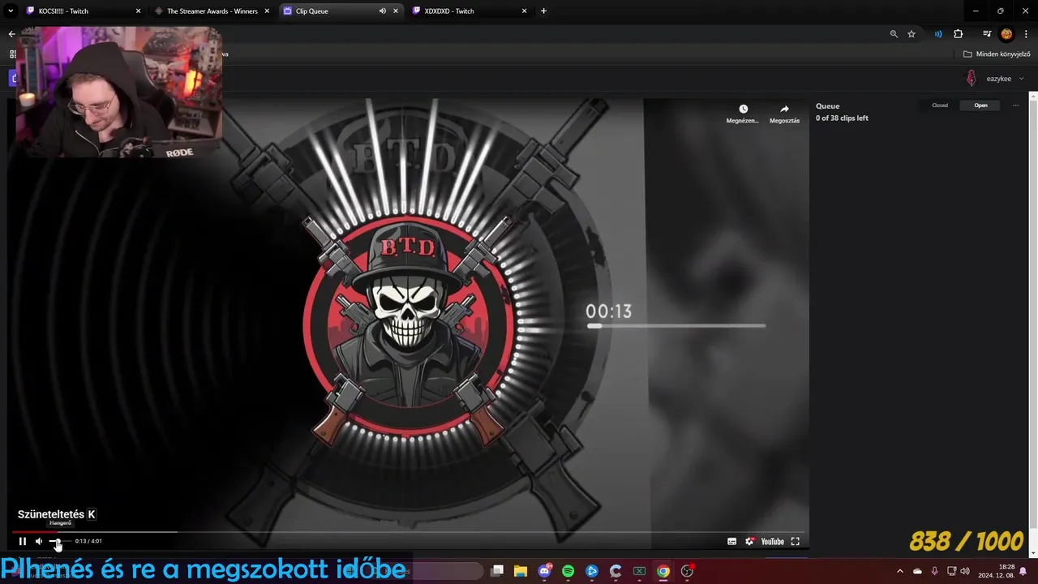1038x584 pixels.
Task: Open video on YouTube via logo
Action: [x=773, y=541]
